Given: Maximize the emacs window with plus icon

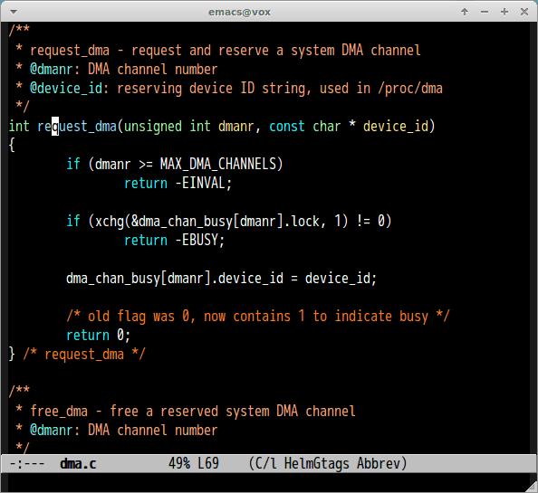Looking at the screenshot, I should [x=504, y=12].
